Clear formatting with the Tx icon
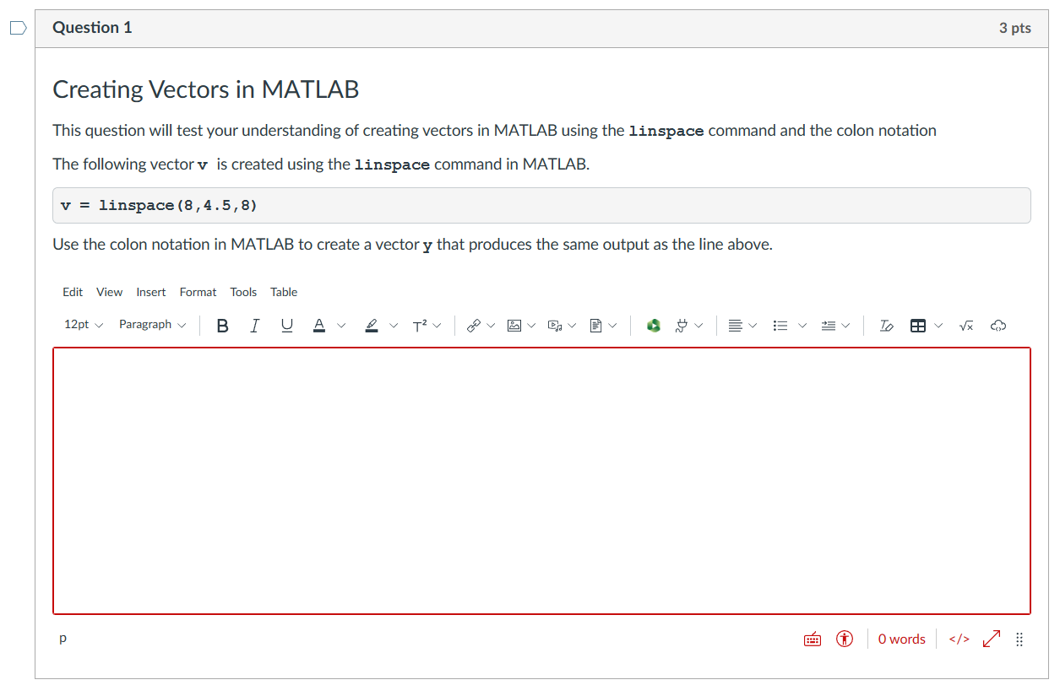The width and height of the screenshot is (1060, 696). (886, 325)
